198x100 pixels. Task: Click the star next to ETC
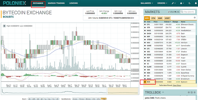click(x=145, y=25)
